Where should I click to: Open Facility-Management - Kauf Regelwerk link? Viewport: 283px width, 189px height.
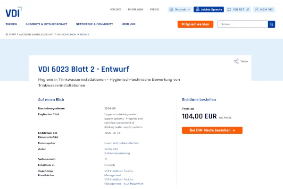124,181
